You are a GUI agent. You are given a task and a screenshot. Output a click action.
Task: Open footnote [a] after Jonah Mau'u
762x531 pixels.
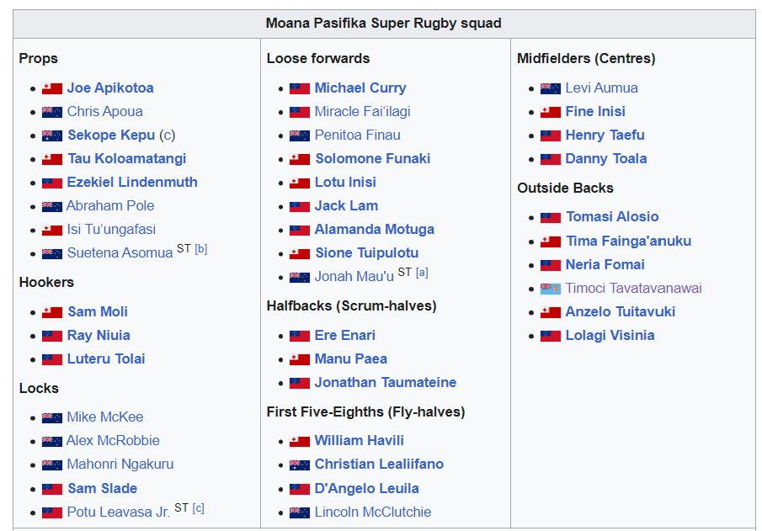(422, 273)
